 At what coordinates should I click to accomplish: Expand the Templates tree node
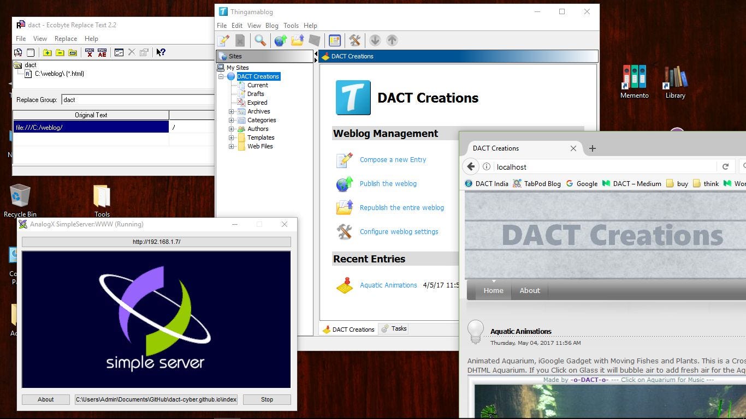[x=231, y=137]
